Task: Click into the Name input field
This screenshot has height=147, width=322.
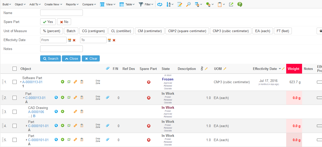Action: [x=61, y=13]
